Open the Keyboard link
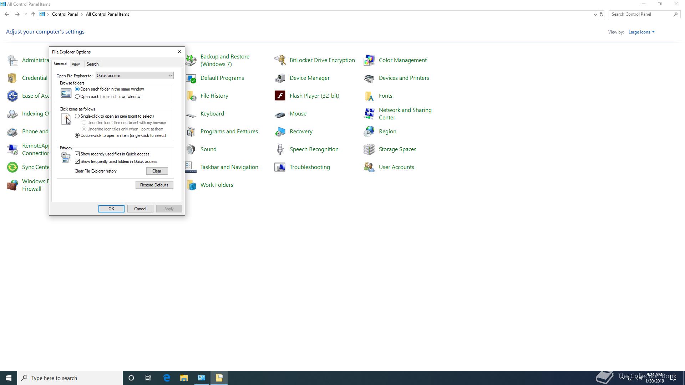685x385 pixels. point(212,114)
